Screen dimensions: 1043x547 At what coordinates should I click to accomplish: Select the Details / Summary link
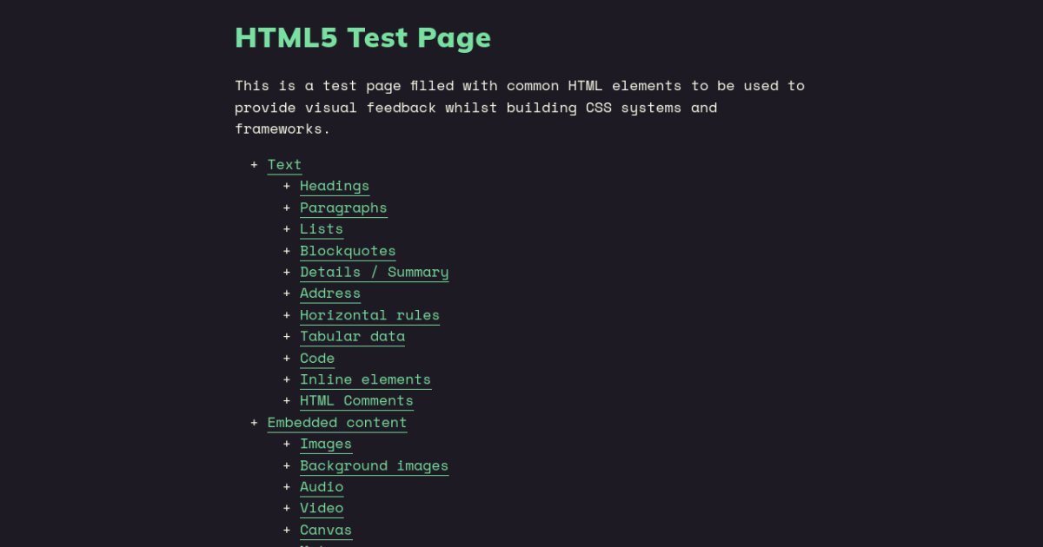[374, 272]
